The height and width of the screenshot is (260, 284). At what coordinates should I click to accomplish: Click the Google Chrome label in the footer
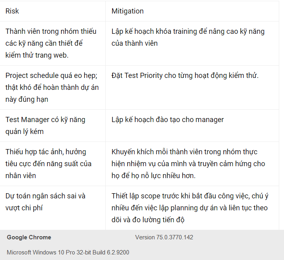pyautogui.click(x=29, y=237)
